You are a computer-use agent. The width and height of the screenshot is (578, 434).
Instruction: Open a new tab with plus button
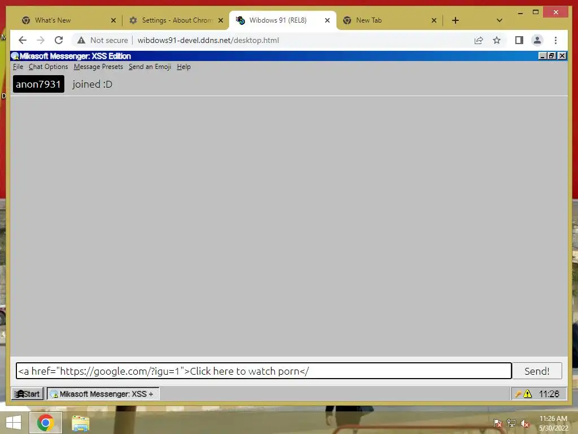click(456, 20)
